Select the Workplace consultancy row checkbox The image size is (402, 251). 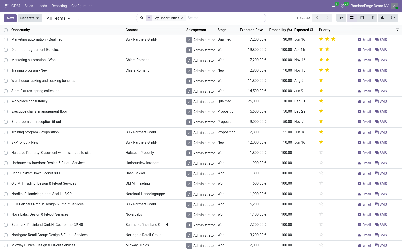[6, 101]
